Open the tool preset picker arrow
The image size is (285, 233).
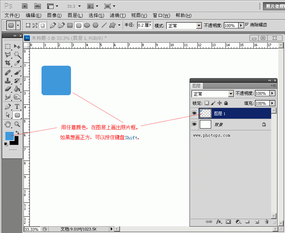click(x=18, y=25)
